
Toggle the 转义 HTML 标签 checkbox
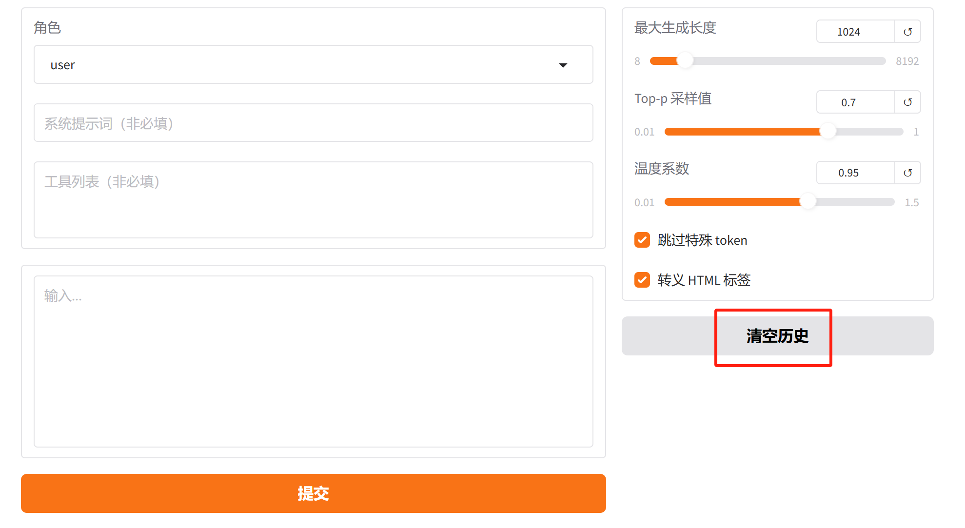[642, 280]
